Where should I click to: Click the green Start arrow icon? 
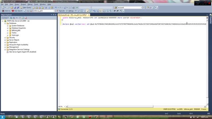[x=77, y=8]
